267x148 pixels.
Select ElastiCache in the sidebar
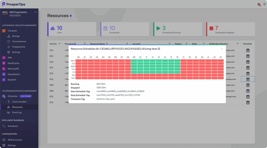[13, 63]
